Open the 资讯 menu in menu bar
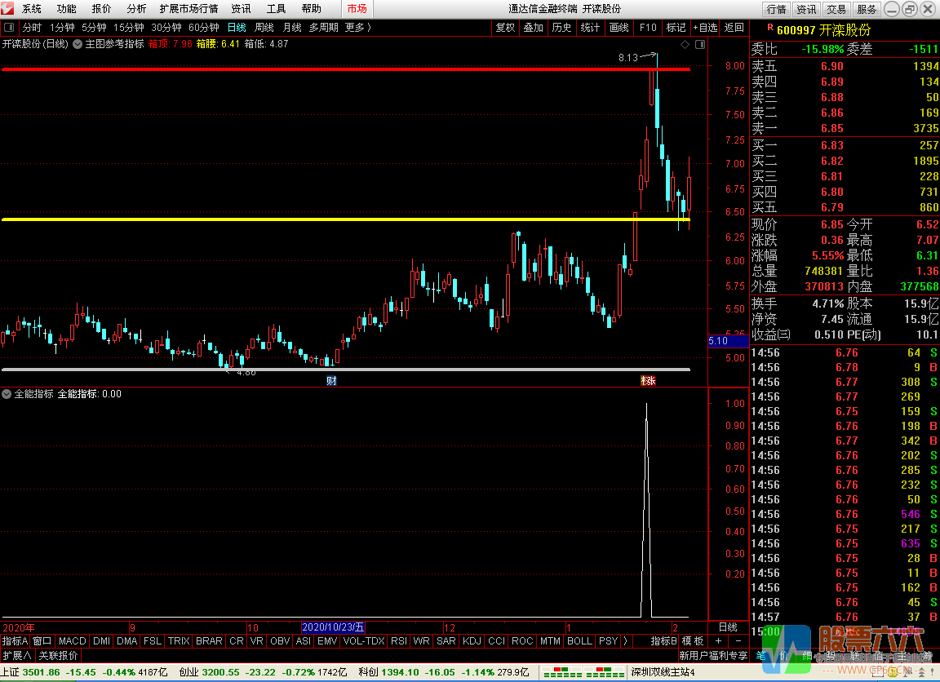 (241, 8)
